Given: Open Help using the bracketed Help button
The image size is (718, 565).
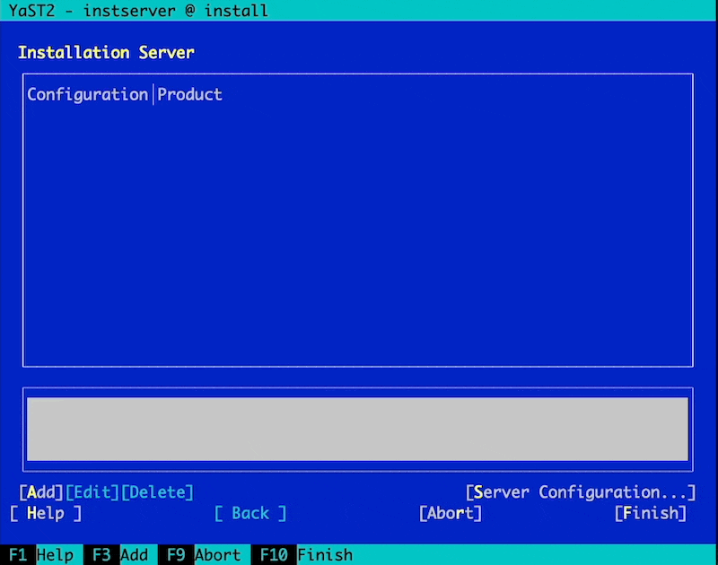Looking at the screenshot, I should tap(46, 513).
